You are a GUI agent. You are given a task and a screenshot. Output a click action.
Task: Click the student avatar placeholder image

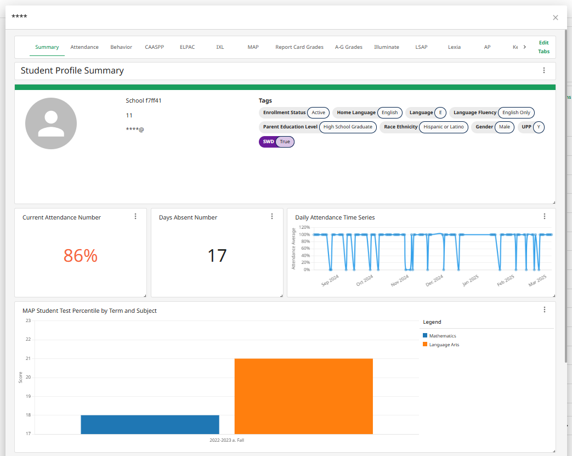click(x=51, y=123)
